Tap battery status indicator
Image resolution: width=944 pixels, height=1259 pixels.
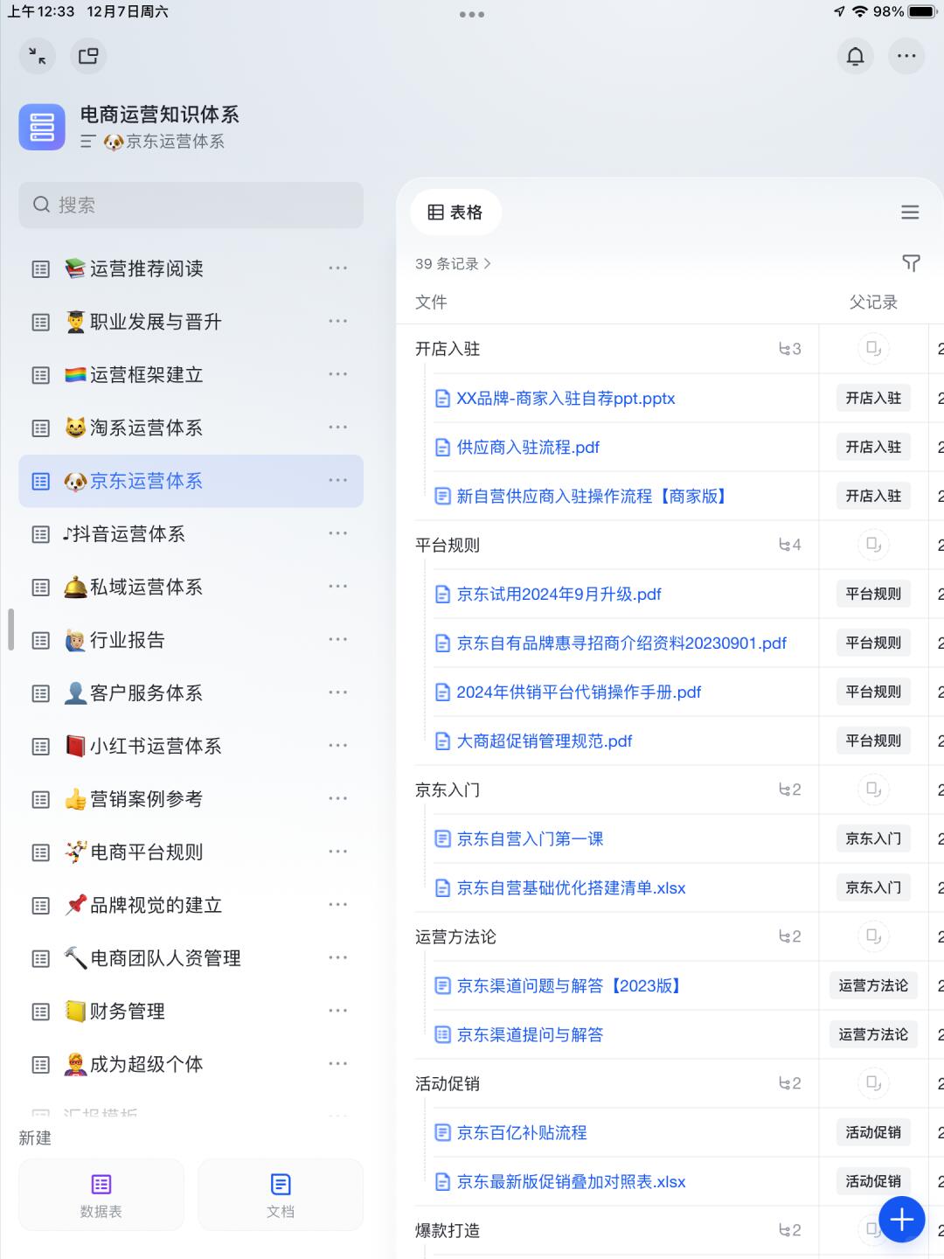click(x=924, y=11)
